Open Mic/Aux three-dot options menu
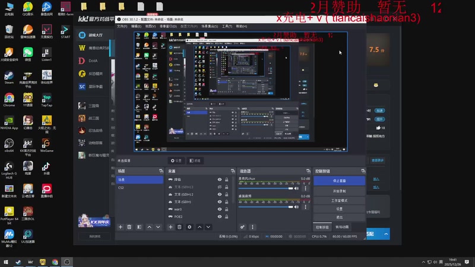The image size is (475, 267). [305, 189]
